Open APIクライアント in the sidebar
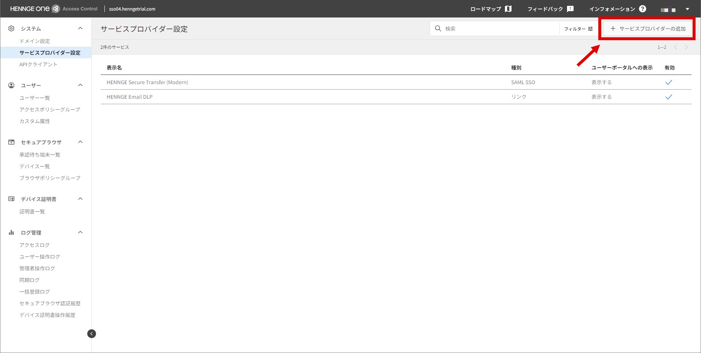The height and width of the screenshot is (353, 701). (38, 64)
